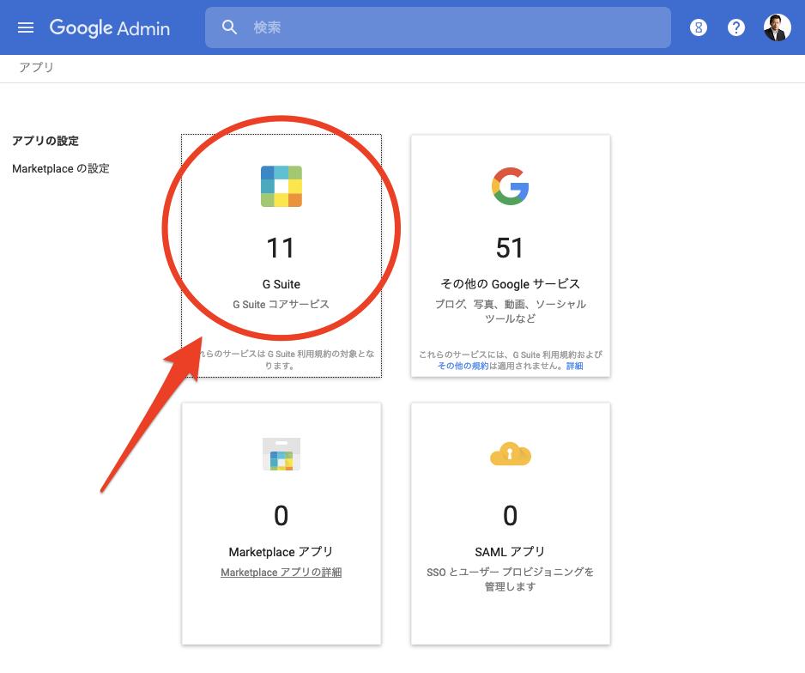805x673 pixels.
Task: Open the その他の Google サービス title
Action: tap(510, 284)
